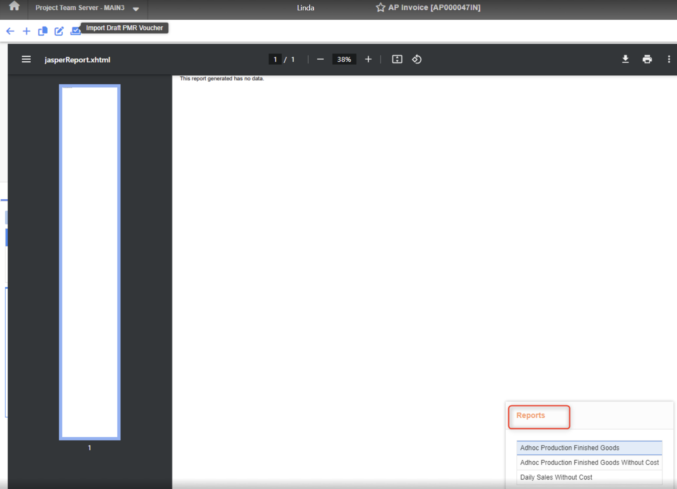Image resolution: width=677 pixels, height=489 pixels.
Task: Click the plus icon to add new record
Action: [27, 31]
